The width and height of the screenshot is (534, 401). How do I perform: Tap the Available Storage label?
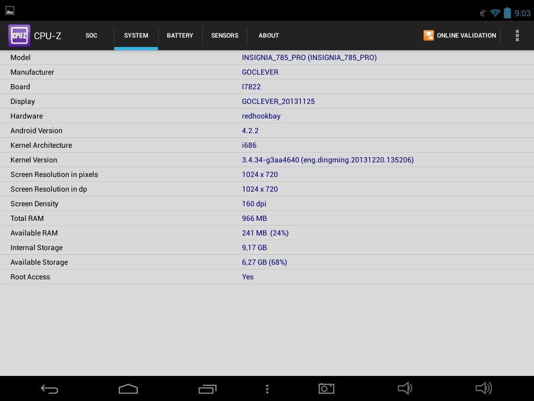coord(39,263)
